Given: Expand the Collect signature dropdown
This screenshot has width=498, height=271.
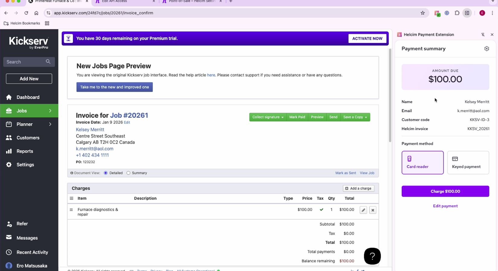Looking at the screenshot, I should tap(267, 117).
